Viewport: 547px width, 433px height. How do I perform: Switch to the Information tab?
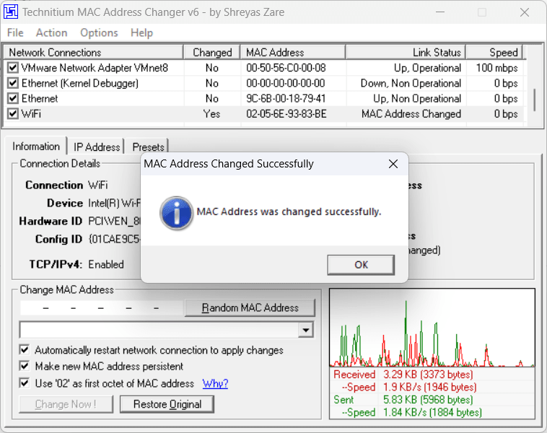(36, 146)
